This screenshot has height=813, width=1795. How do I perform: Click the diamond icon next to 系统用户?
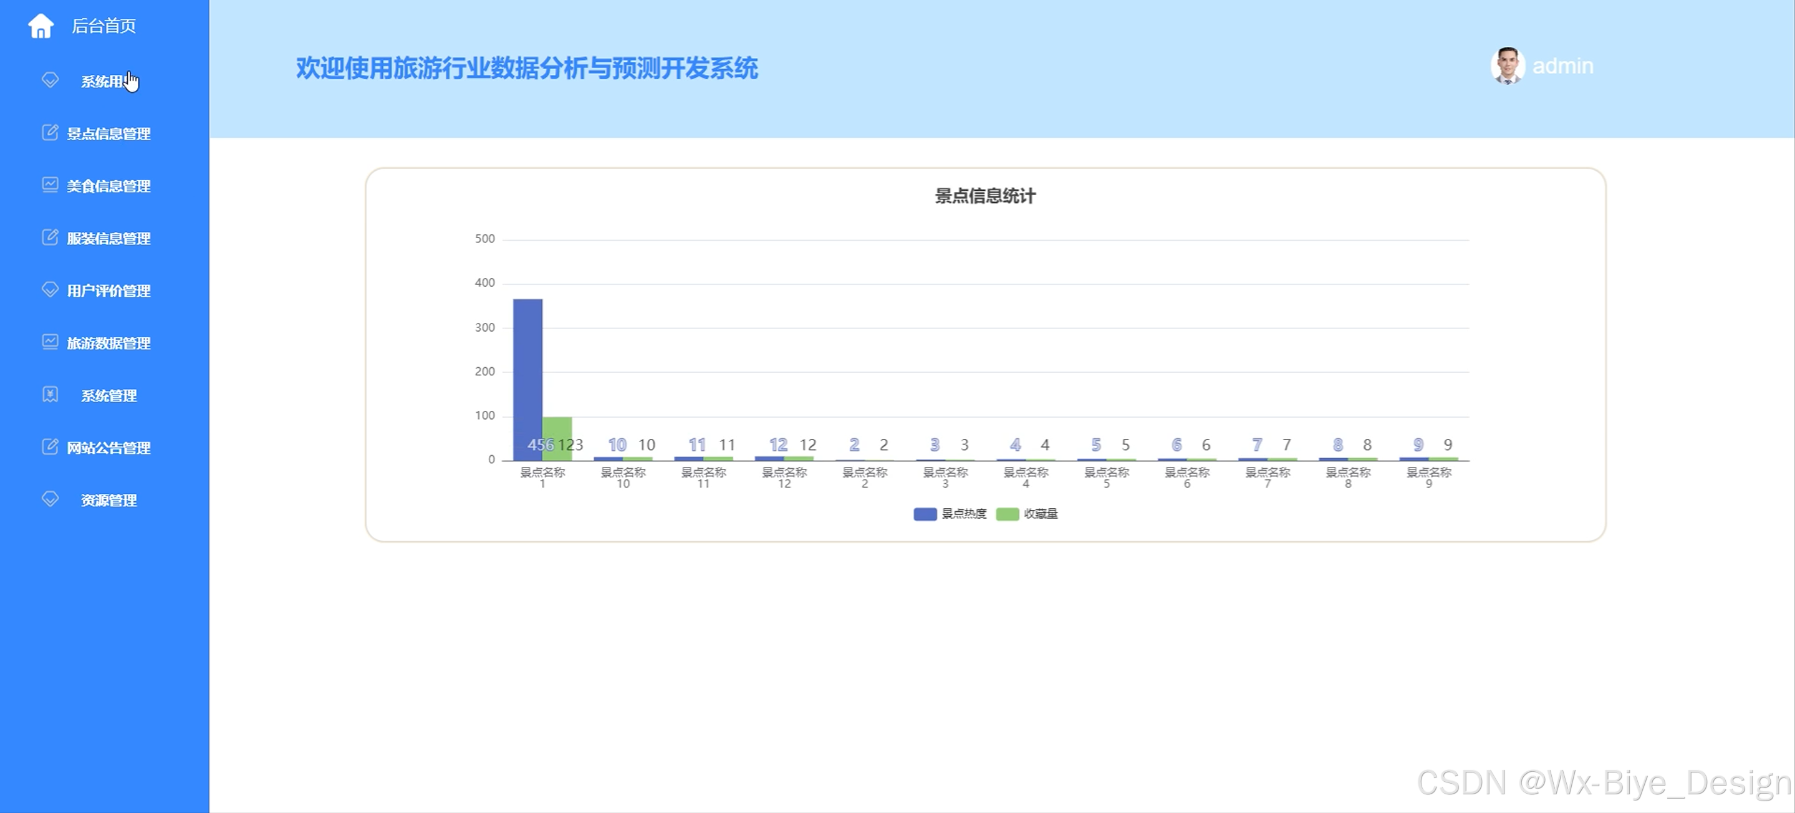click(x=50, y=79)
